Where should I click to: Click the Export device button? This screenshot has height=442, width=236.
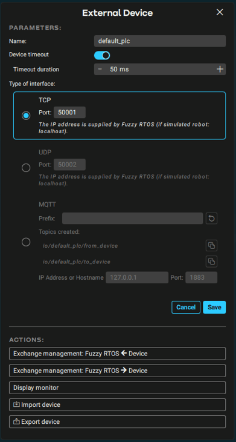pyautogui.click(x=118, y=422)
